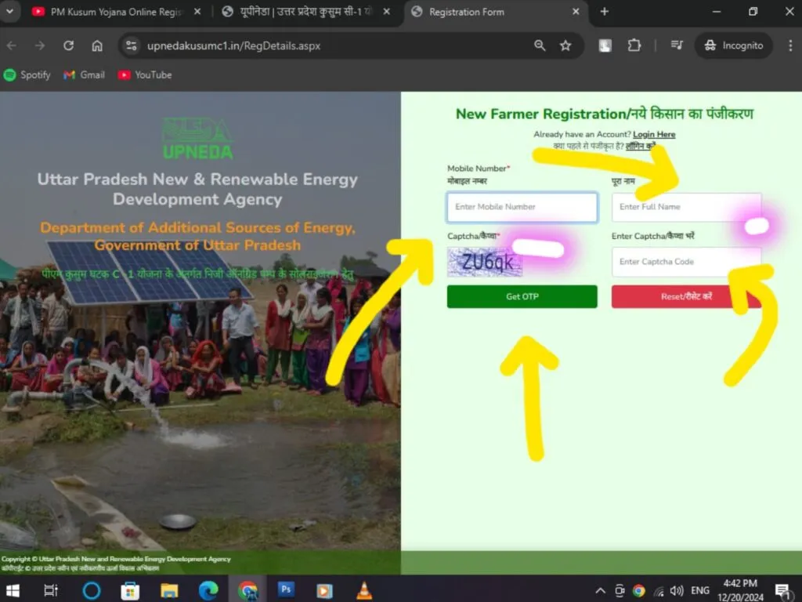Launch VLC media player from the taskbar

pos(363,589)
